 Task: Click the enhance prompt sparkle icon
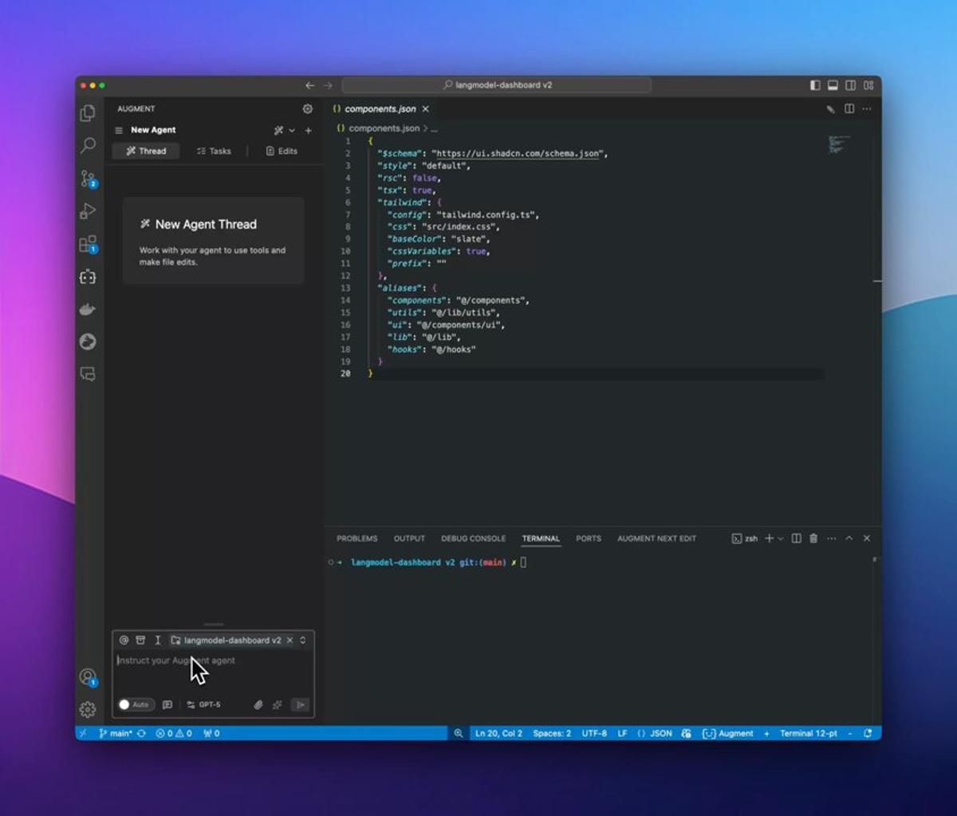[277, 704]
